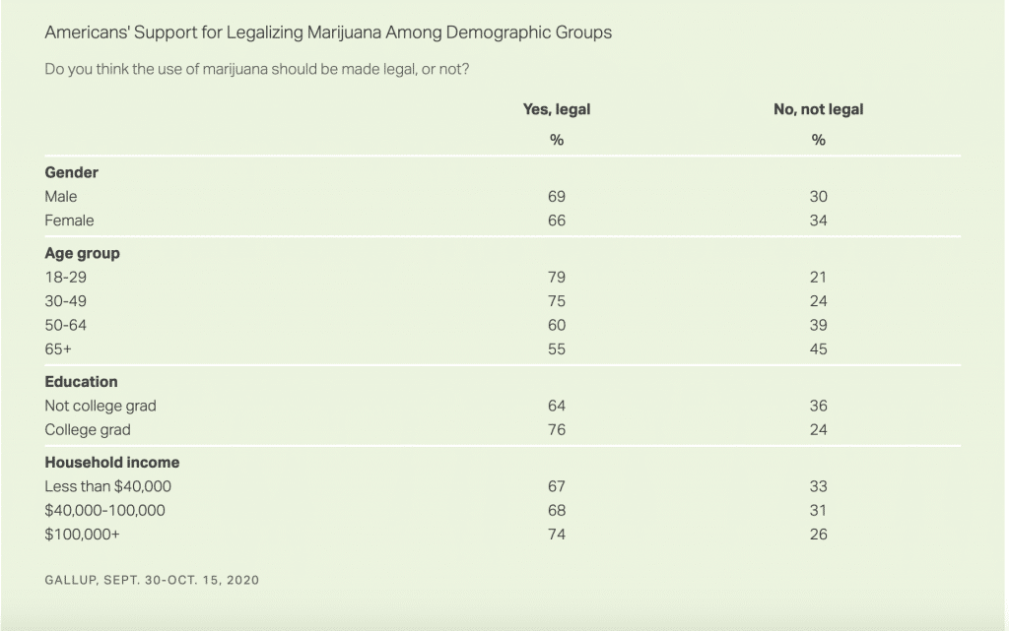Viewport: 1009px width, 631px height.
Task: Click the 65+ age row label
Action: coord(58,349)
